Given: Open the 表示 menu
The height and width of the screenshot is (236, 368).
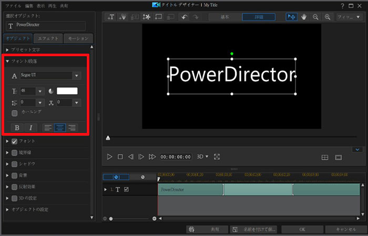Looking at the screenshot, I should [x=41, y=6].
